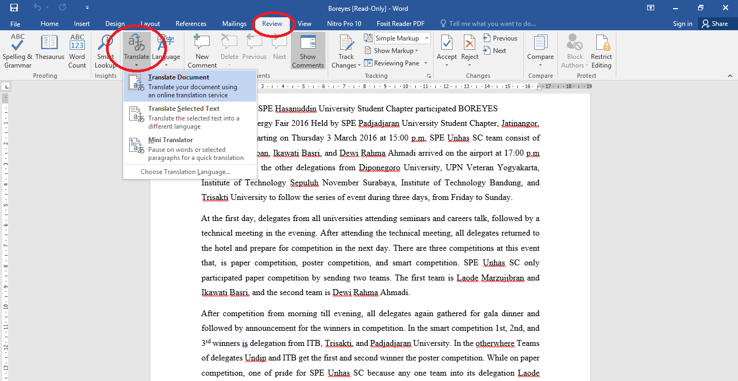Click the Undo arrow icon
The height and width of the screenshot is (381, 738).
coord(37,8)
